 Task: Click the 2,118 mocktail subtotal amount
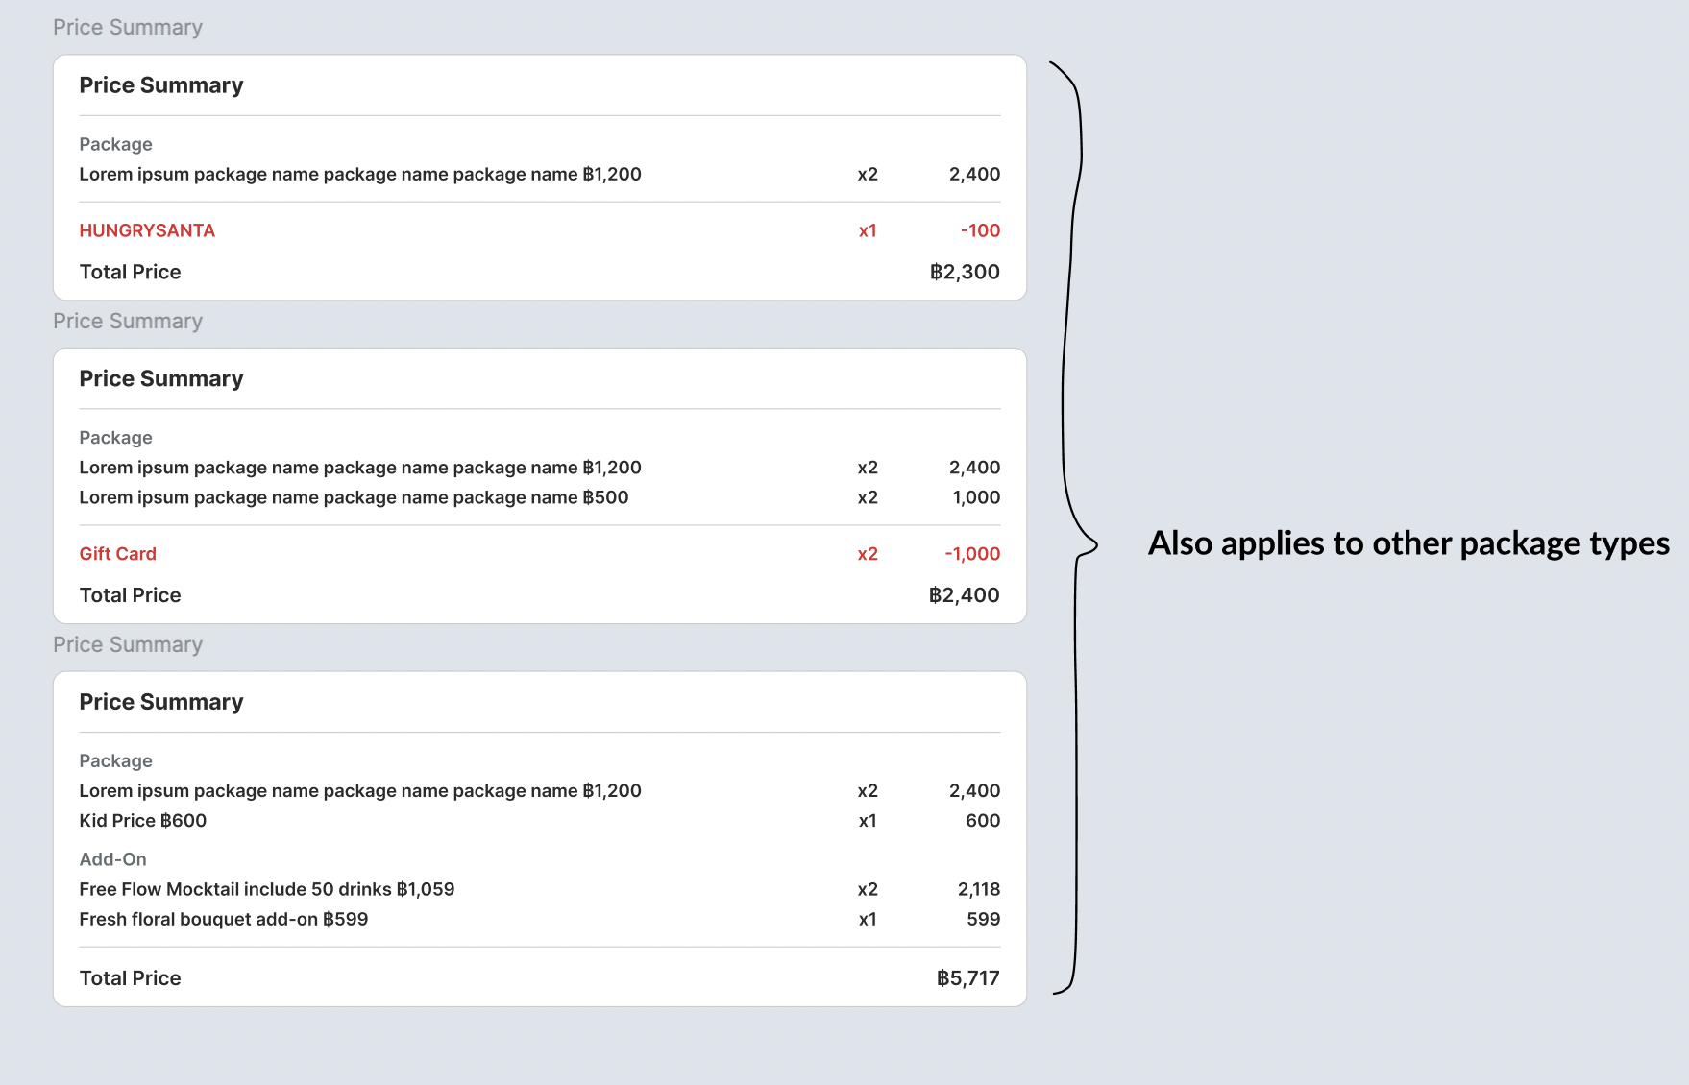point(978,889)
